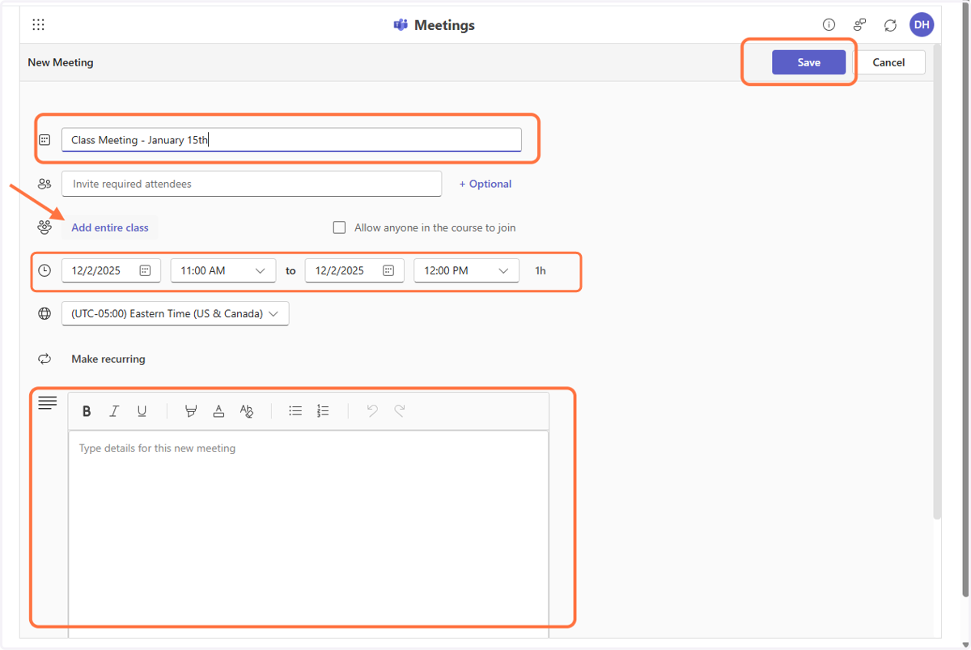Click the Invite required attendees field
This screenshot has height=650, width=971.
252,184
